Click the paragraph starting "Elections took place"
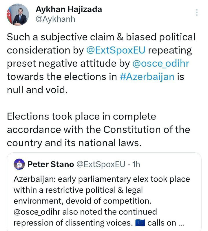This screenshot has height=231, width=208. coord(81,116)
